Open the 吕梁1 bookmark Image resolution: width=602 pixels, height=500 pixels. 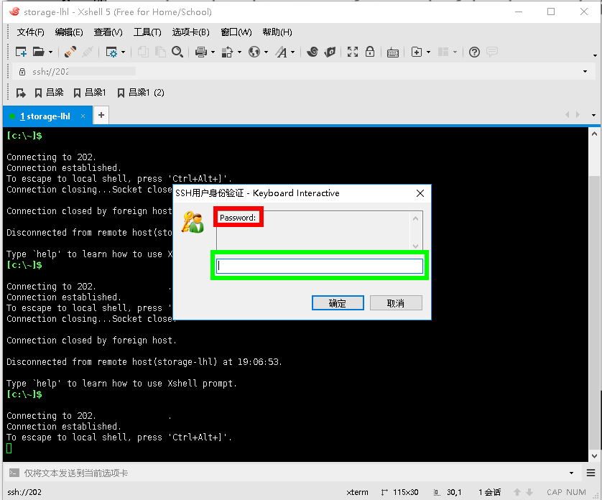click(x=90, y=93)
